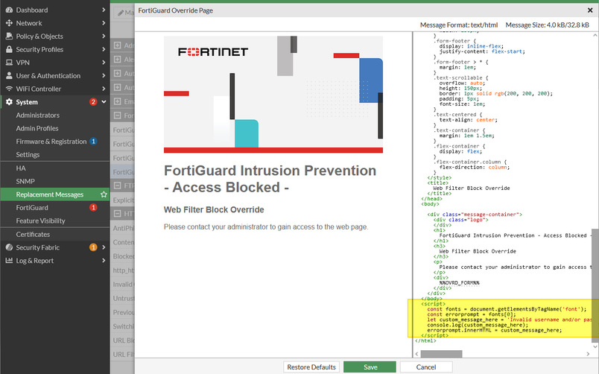Viewport: 599px width, 374px height.
Task: Click the red 2 badge on System
Action: pos(93,102)
